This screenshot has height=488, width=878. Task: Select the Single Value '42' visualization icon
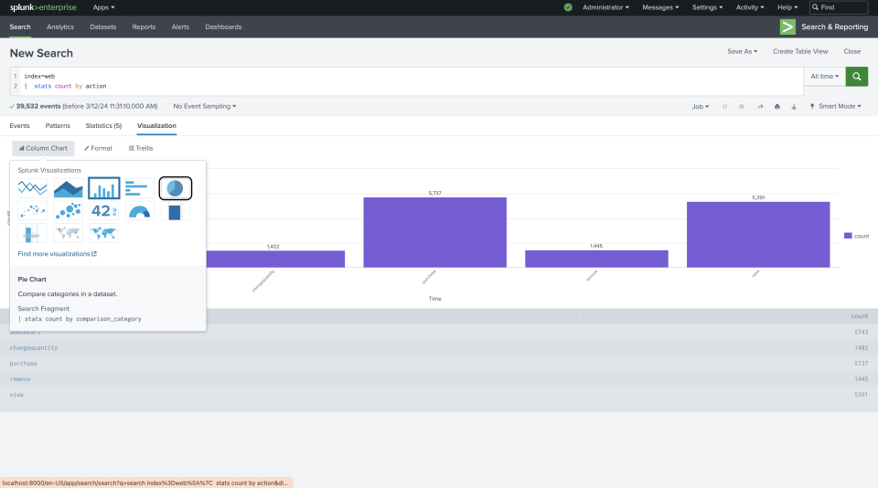pos(104,211)
